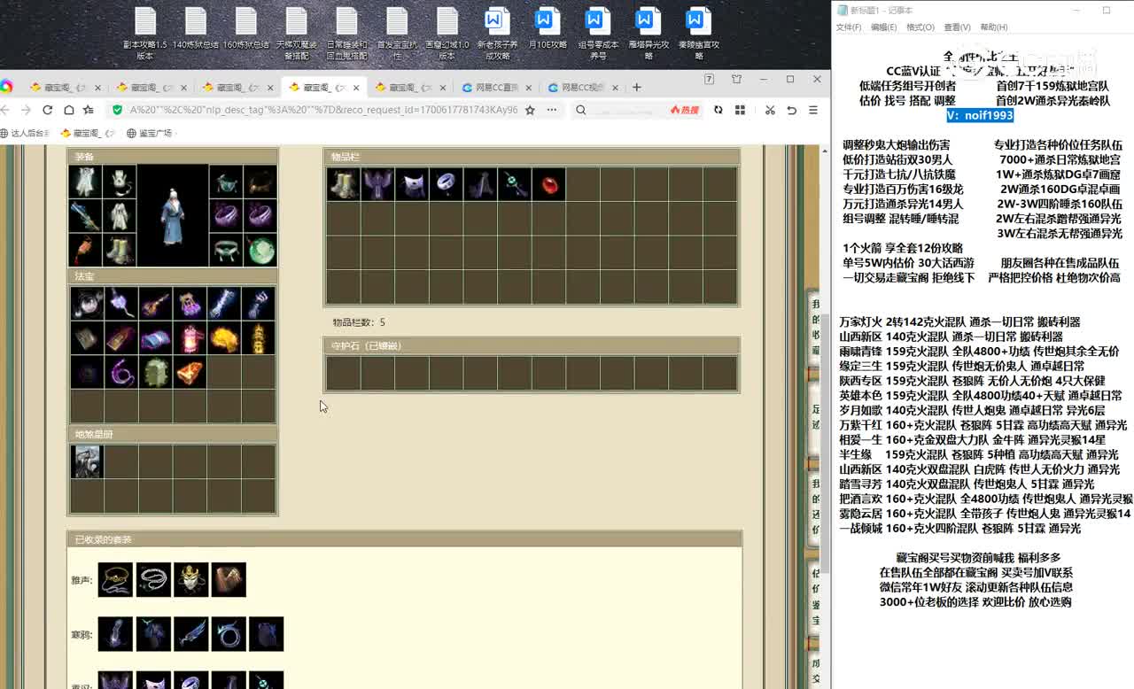Screen dimensions: 1134x689
Task: Select the gold necklace icon in 雅声 set
Action: pyautogui.click(x=115, y=579)
